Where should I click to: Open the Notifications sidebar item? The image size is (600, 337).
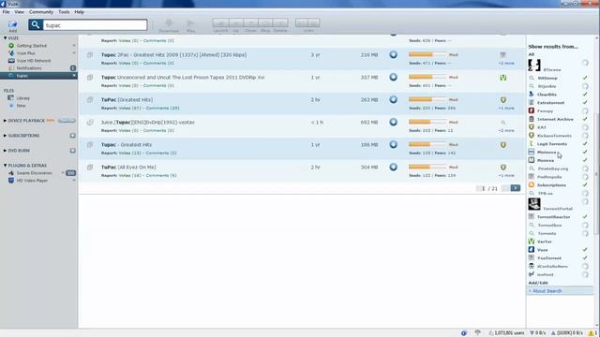29,68
